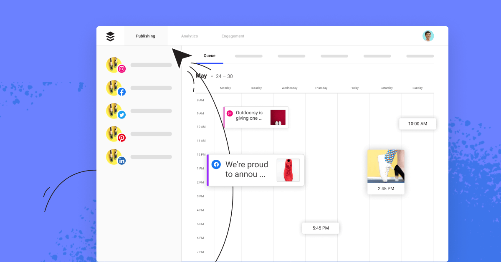Select the Pinterest channel in the sidebar
Image resolution: width=501 pixels, height=262 pixels.
(115, 134)
